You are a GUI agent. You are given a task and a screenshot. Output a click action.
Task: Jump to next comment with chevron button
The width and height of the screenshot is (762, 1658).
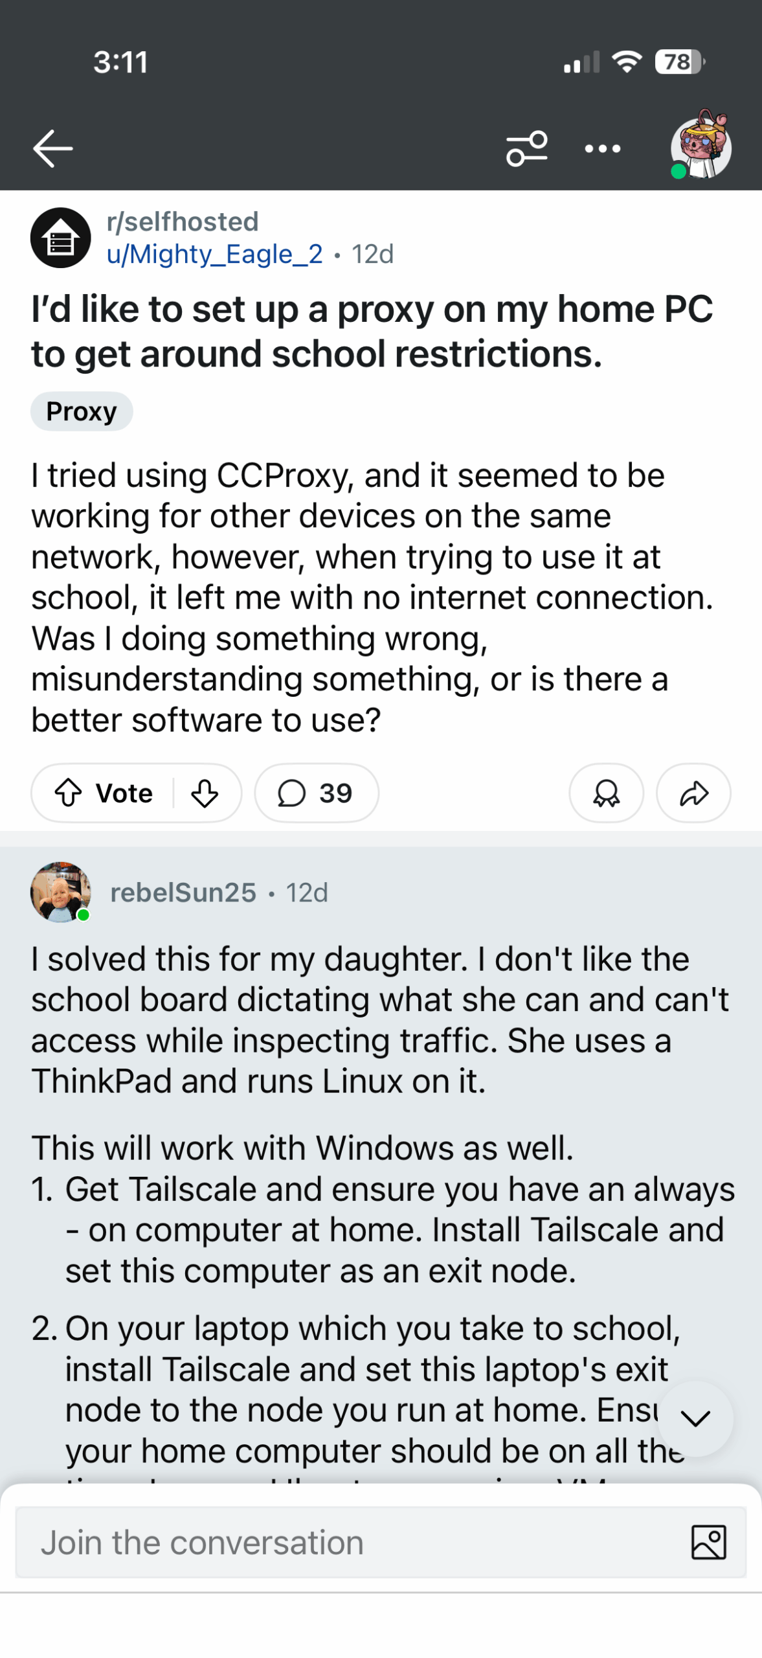[695, 1418]
